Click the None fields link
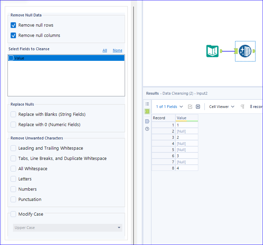This screenshot has width=263, height=245. tap(118, 50)
